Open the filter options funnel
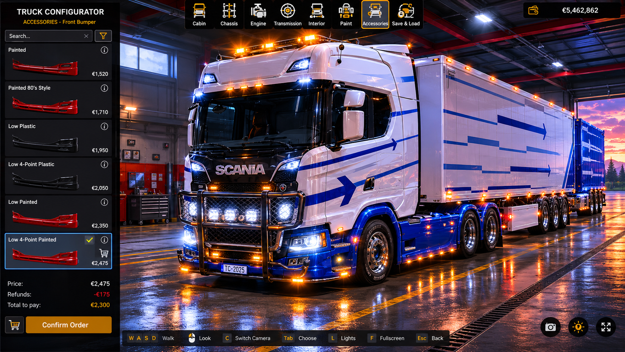The image size is (625, 352). click(x=103, y=36)
